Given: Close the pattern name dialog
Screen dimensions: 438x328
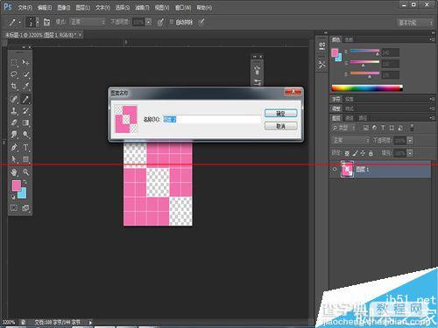Looking at the screenshot, I should 293,92.
